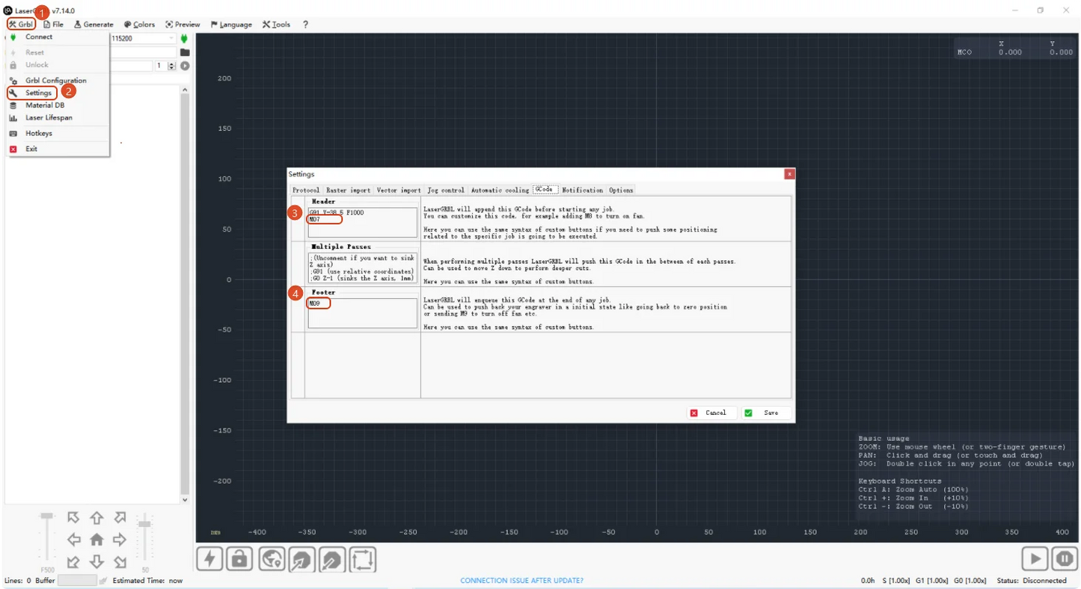Open the Preview menu
Image resolution: width=1081 pixels, height=589 pixels.
pos(183,24)
